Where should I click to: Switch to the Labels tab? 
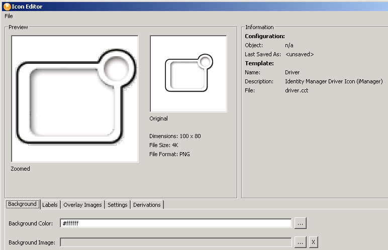pos(50,205)
